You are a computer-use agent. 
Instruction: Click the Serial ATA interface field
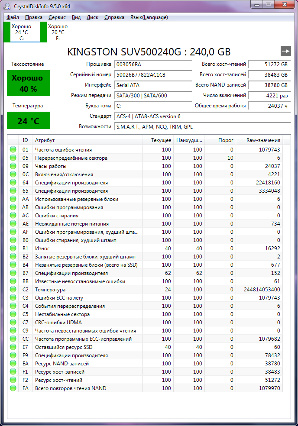153,85
